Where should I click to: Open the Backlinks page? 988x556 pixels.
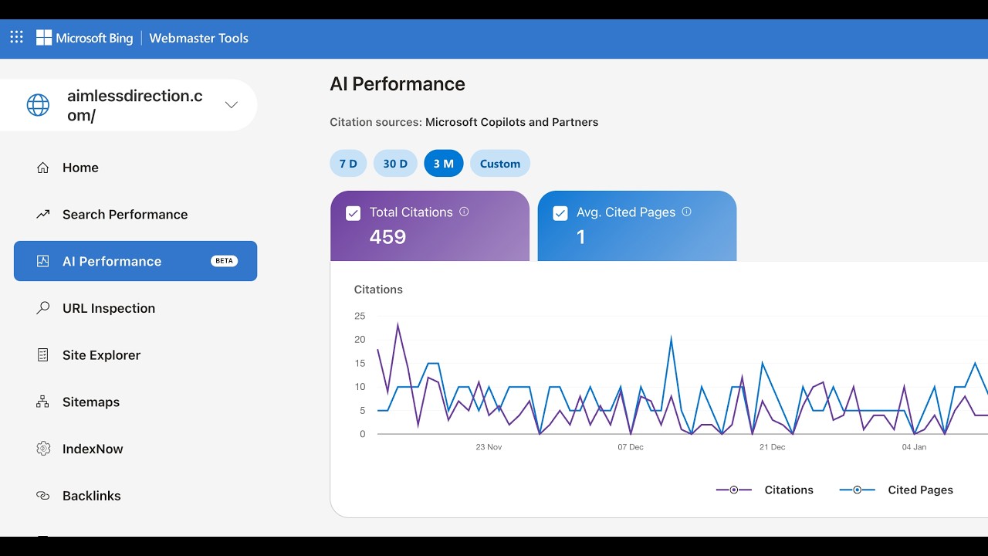coord(135,496)
